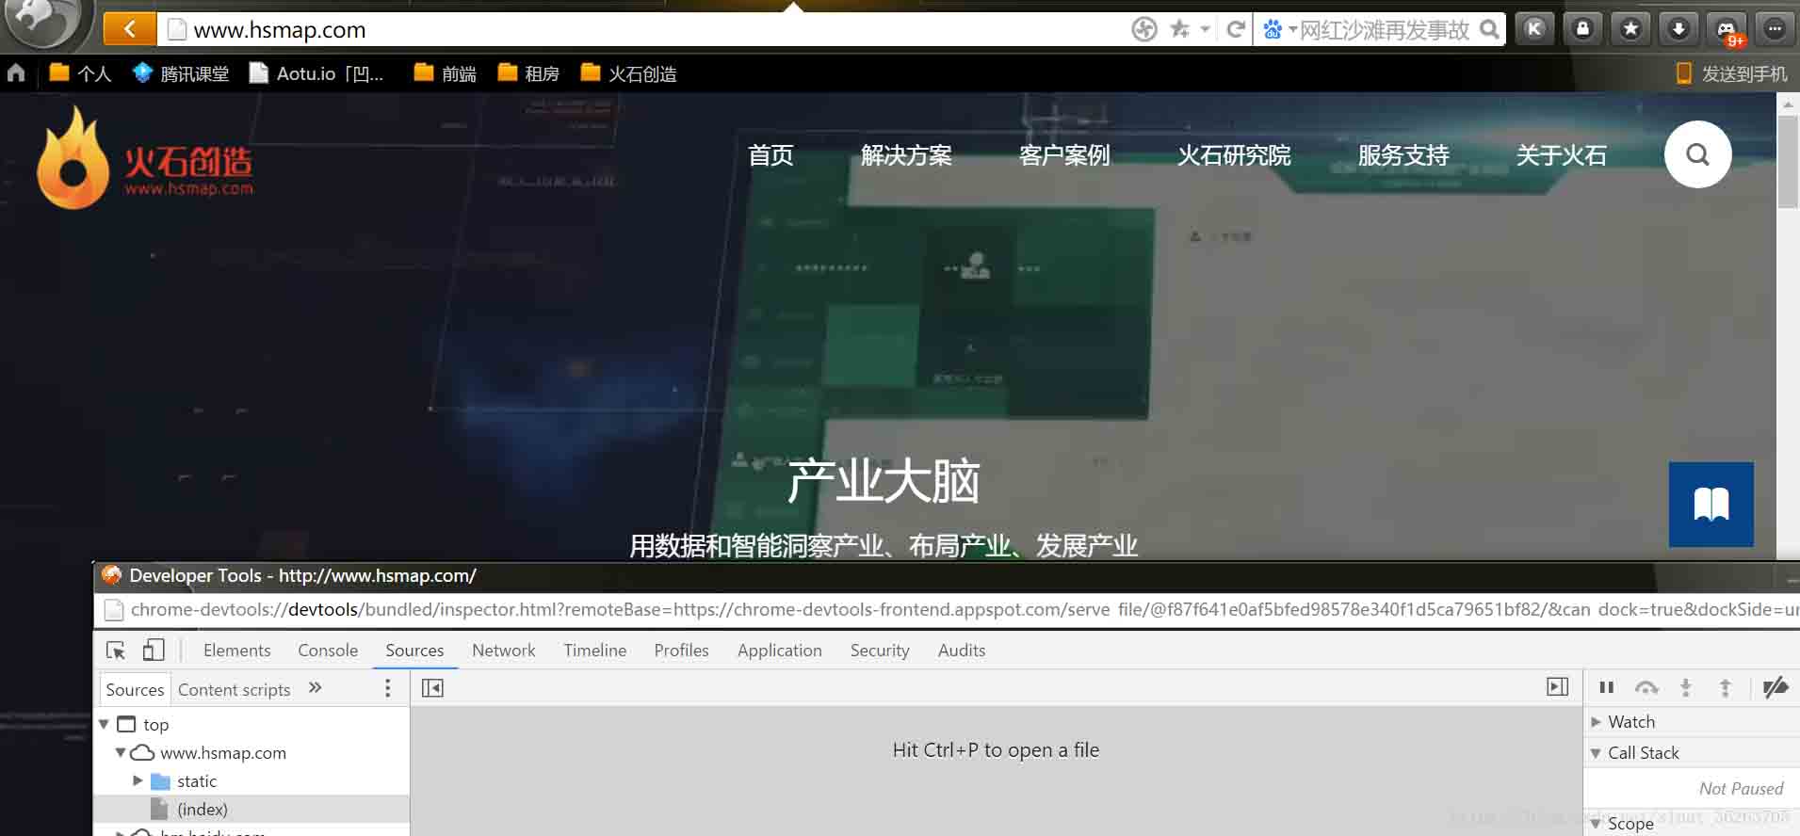Switch to the Security tab
The height and width of the screenshot is (836, 1800).
coord(880,651)
